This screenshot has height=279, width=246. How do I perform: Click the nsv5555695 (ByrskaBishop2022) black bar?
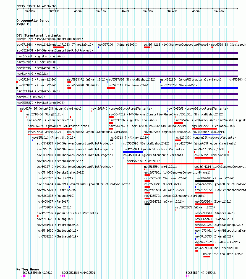click(x=127, y=59)
